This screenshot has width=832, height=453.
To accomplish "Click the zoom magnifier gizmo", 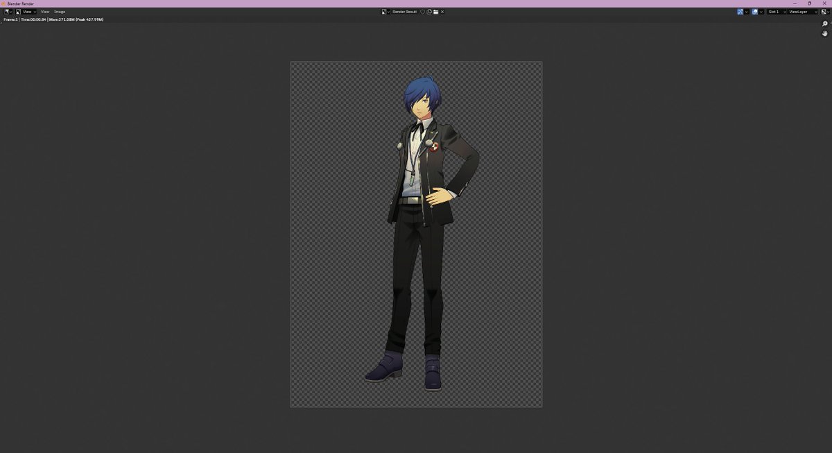I will 825,24.
